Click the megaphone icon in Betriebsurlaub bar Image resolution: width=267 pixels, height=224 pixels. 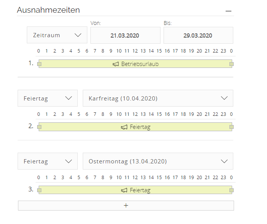(x=116, y=64)
